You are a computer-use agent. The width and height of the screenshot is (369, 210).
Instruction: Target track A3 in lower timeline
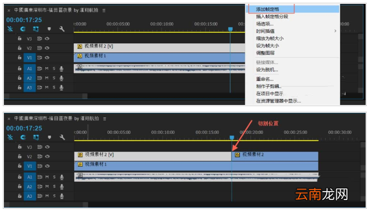click(29, 196)
